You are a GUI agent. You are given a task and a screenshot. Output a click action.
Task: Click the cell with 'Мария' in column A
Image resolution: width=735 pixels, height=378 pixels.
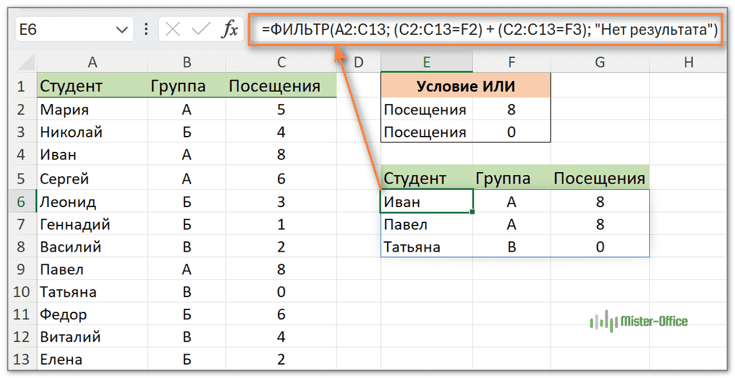click(92, 110)
